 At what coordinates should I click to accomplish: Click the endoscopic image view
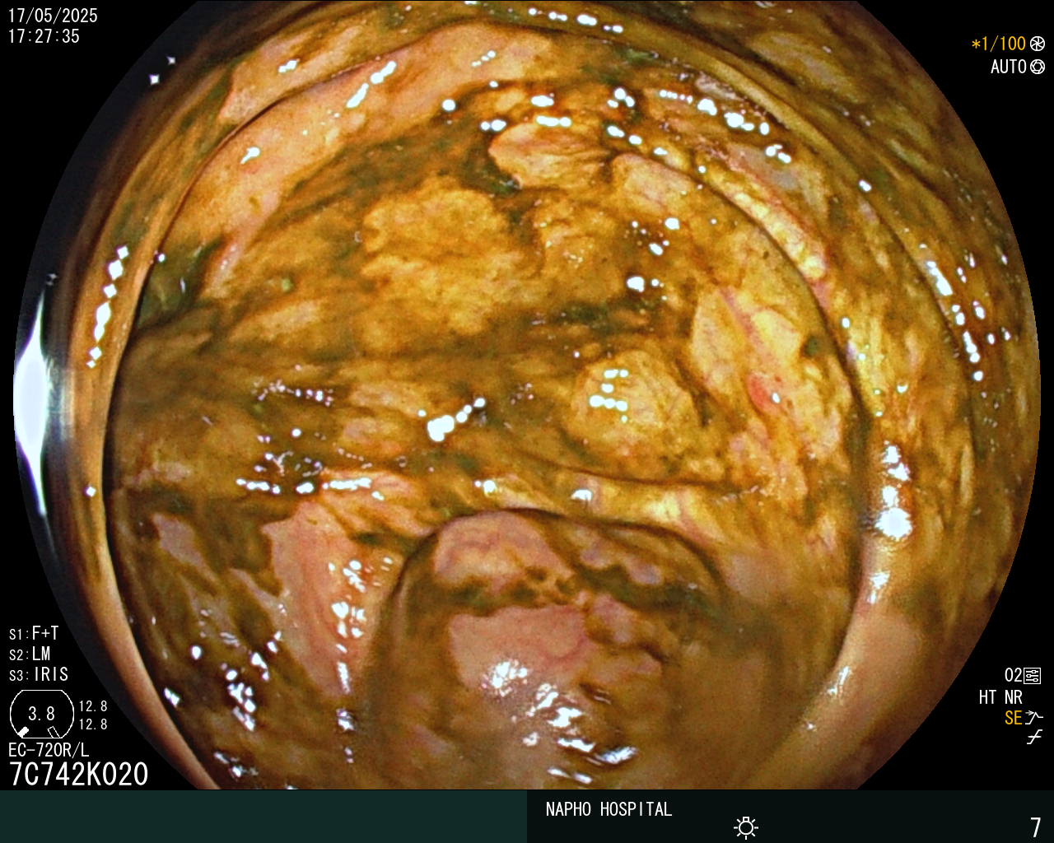pos(527,395)
